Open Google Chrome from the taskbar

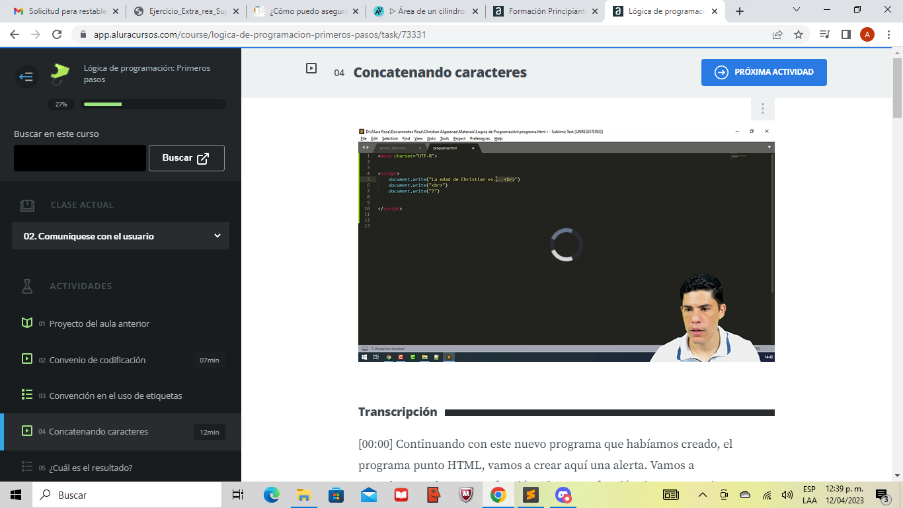pyautogui.click(x=498, y=495)
